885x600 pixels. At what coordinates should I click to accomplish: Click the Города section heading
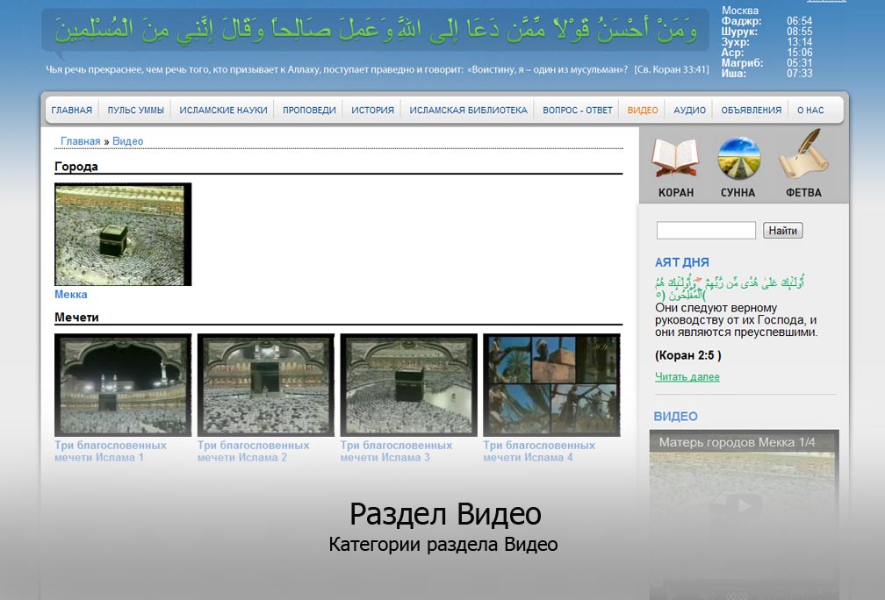tap(76, 167)
